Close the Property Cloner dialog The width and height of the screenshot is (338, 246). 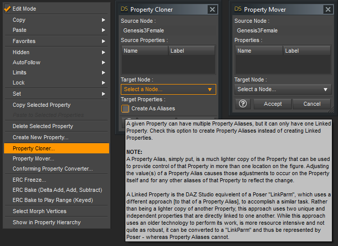coord(213,9)
